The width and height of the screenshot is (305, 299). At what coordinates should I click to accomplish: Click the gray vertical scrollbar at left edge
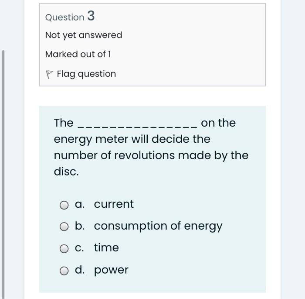click(x=3, y=175)
